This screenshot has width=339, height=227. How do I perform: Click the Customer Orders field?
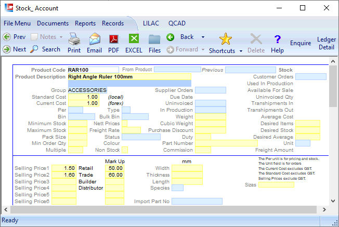(311, 77)
